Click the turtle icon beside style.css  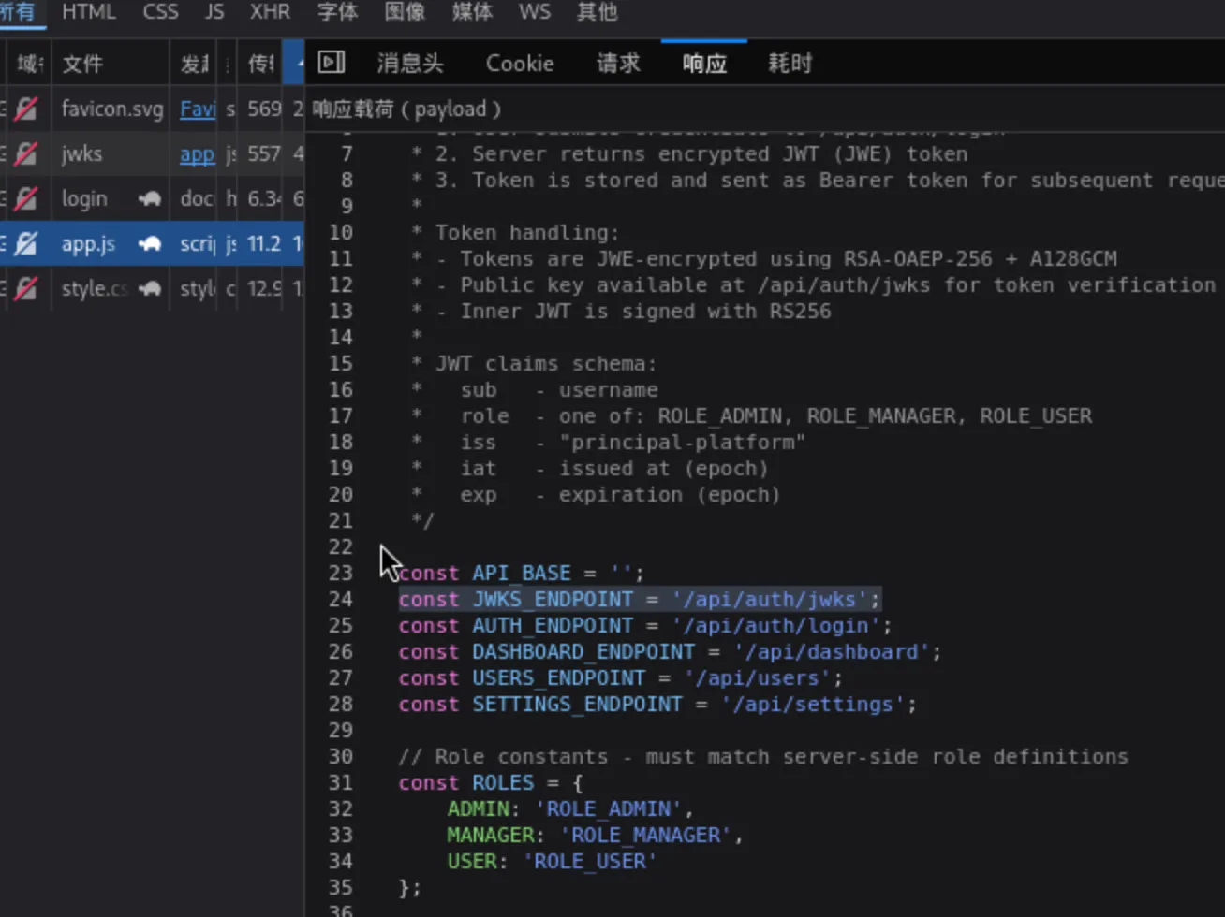(150, 289)
